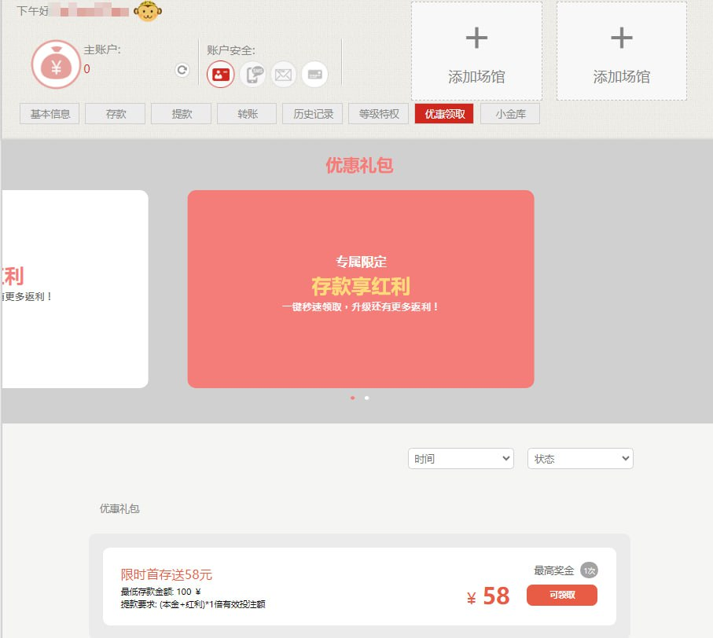Viewport: 713px width, 638px height.
Task: Expand the 时间 dropdown filter
Action: point(461,459)
